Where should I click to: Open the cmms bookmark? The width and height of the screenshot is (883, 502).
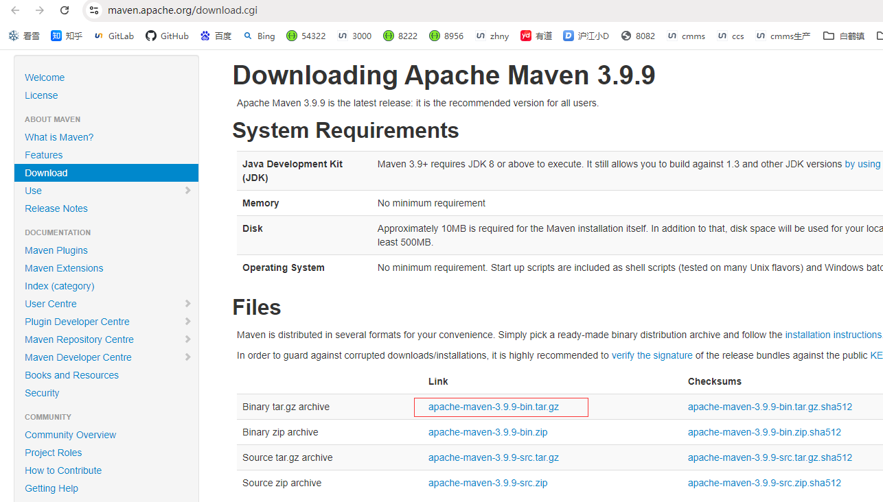685,36
